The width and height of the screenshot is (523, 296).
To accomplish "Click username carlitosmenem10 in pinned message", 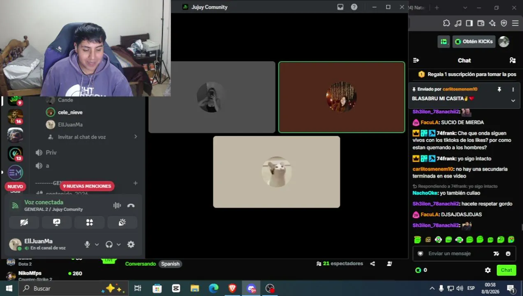I will click(460, 89).
